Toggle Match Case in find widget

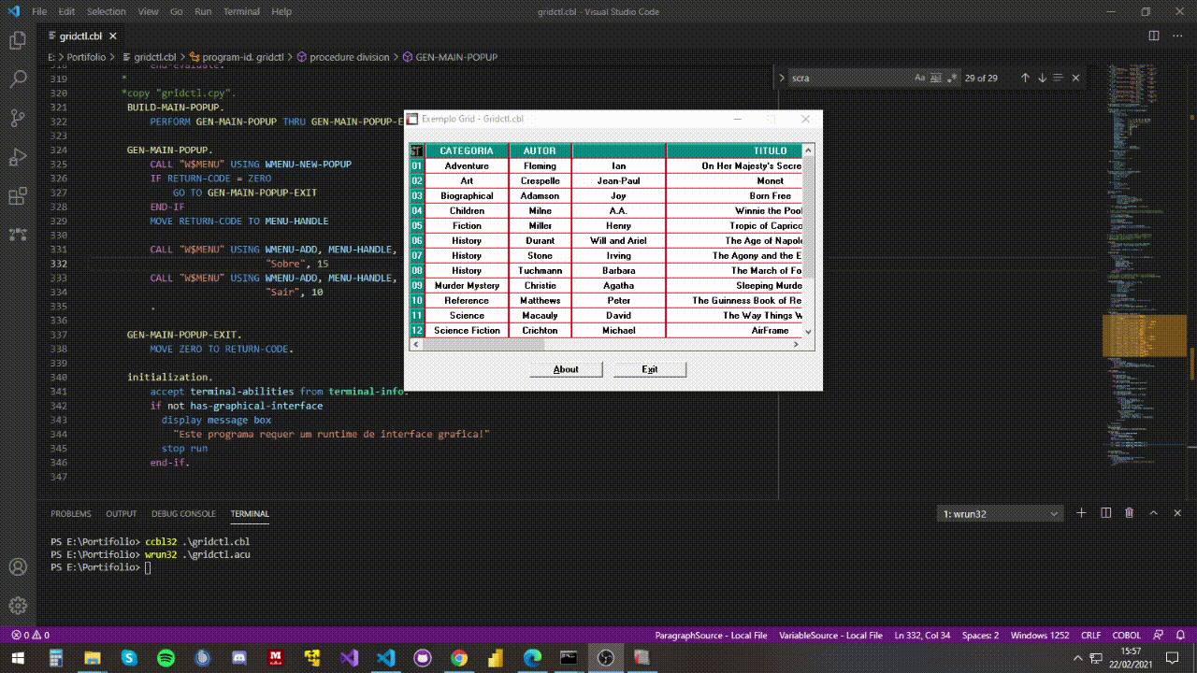[x=919, y=79]
